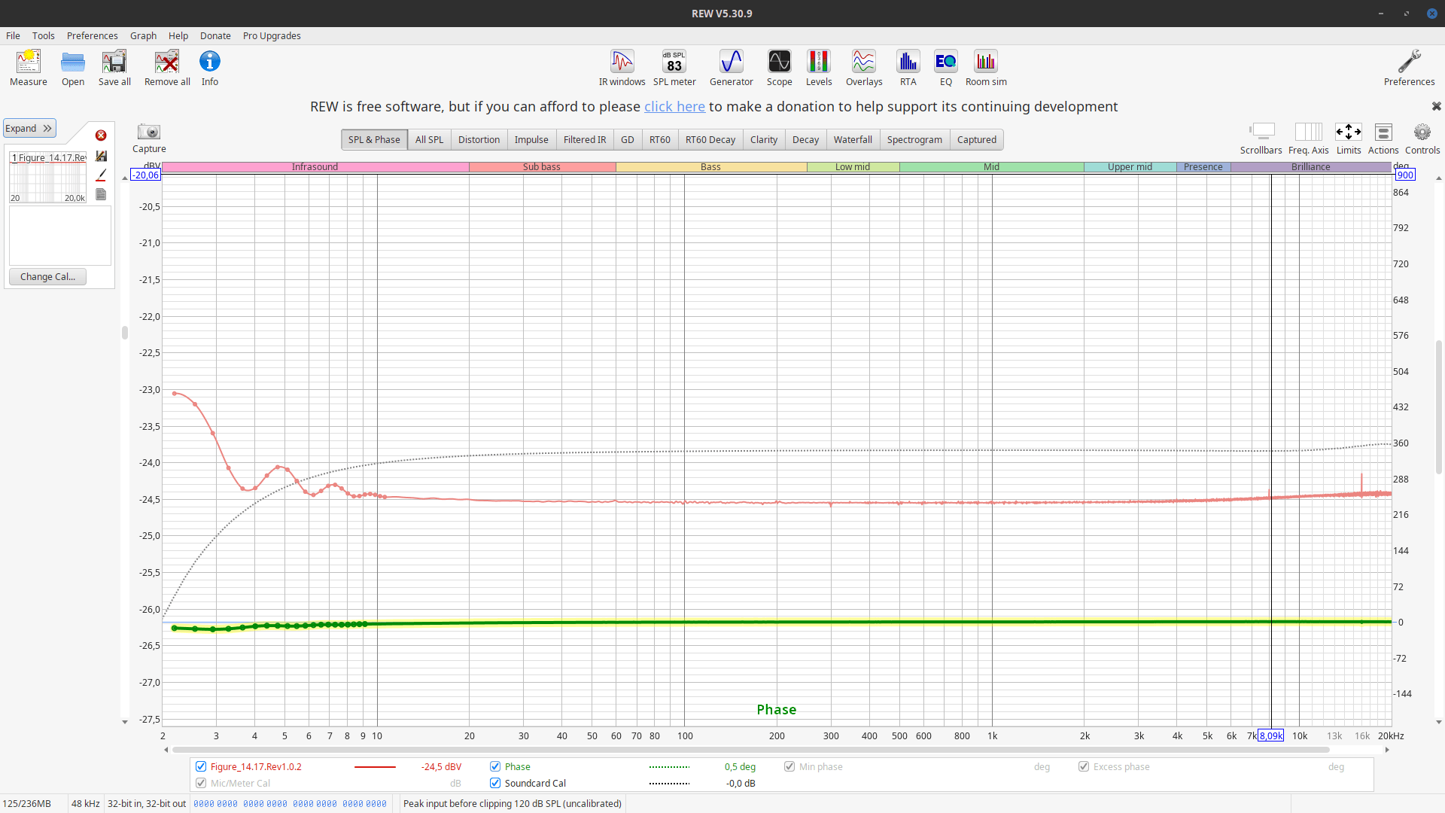Viewport: 1445px width, 813px height.
Task: Expand the measurements panel
Action: click(x=29, y=128)
